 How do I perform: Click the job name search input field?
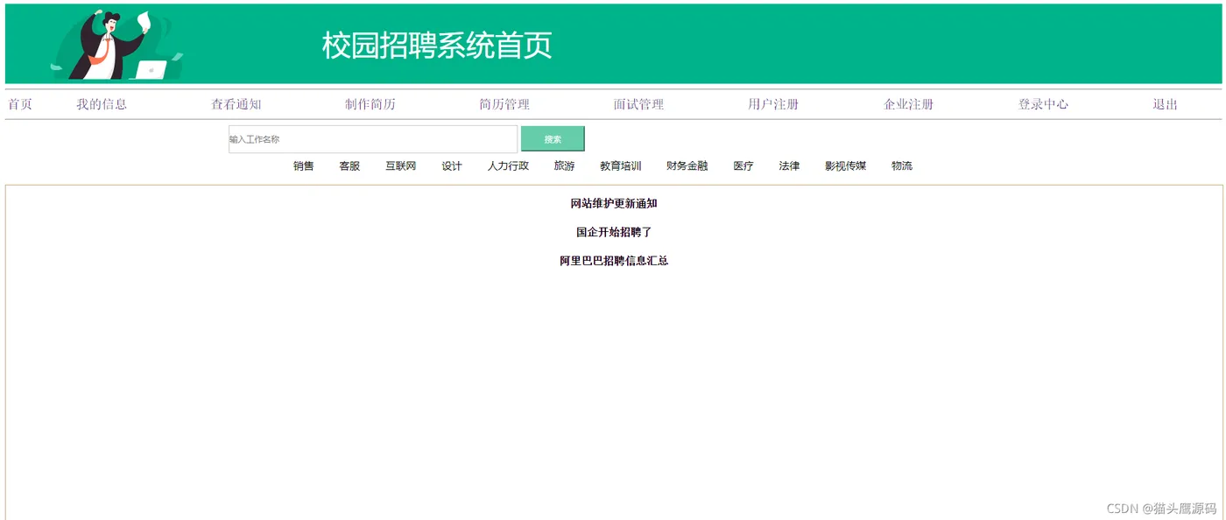[372, 138]
